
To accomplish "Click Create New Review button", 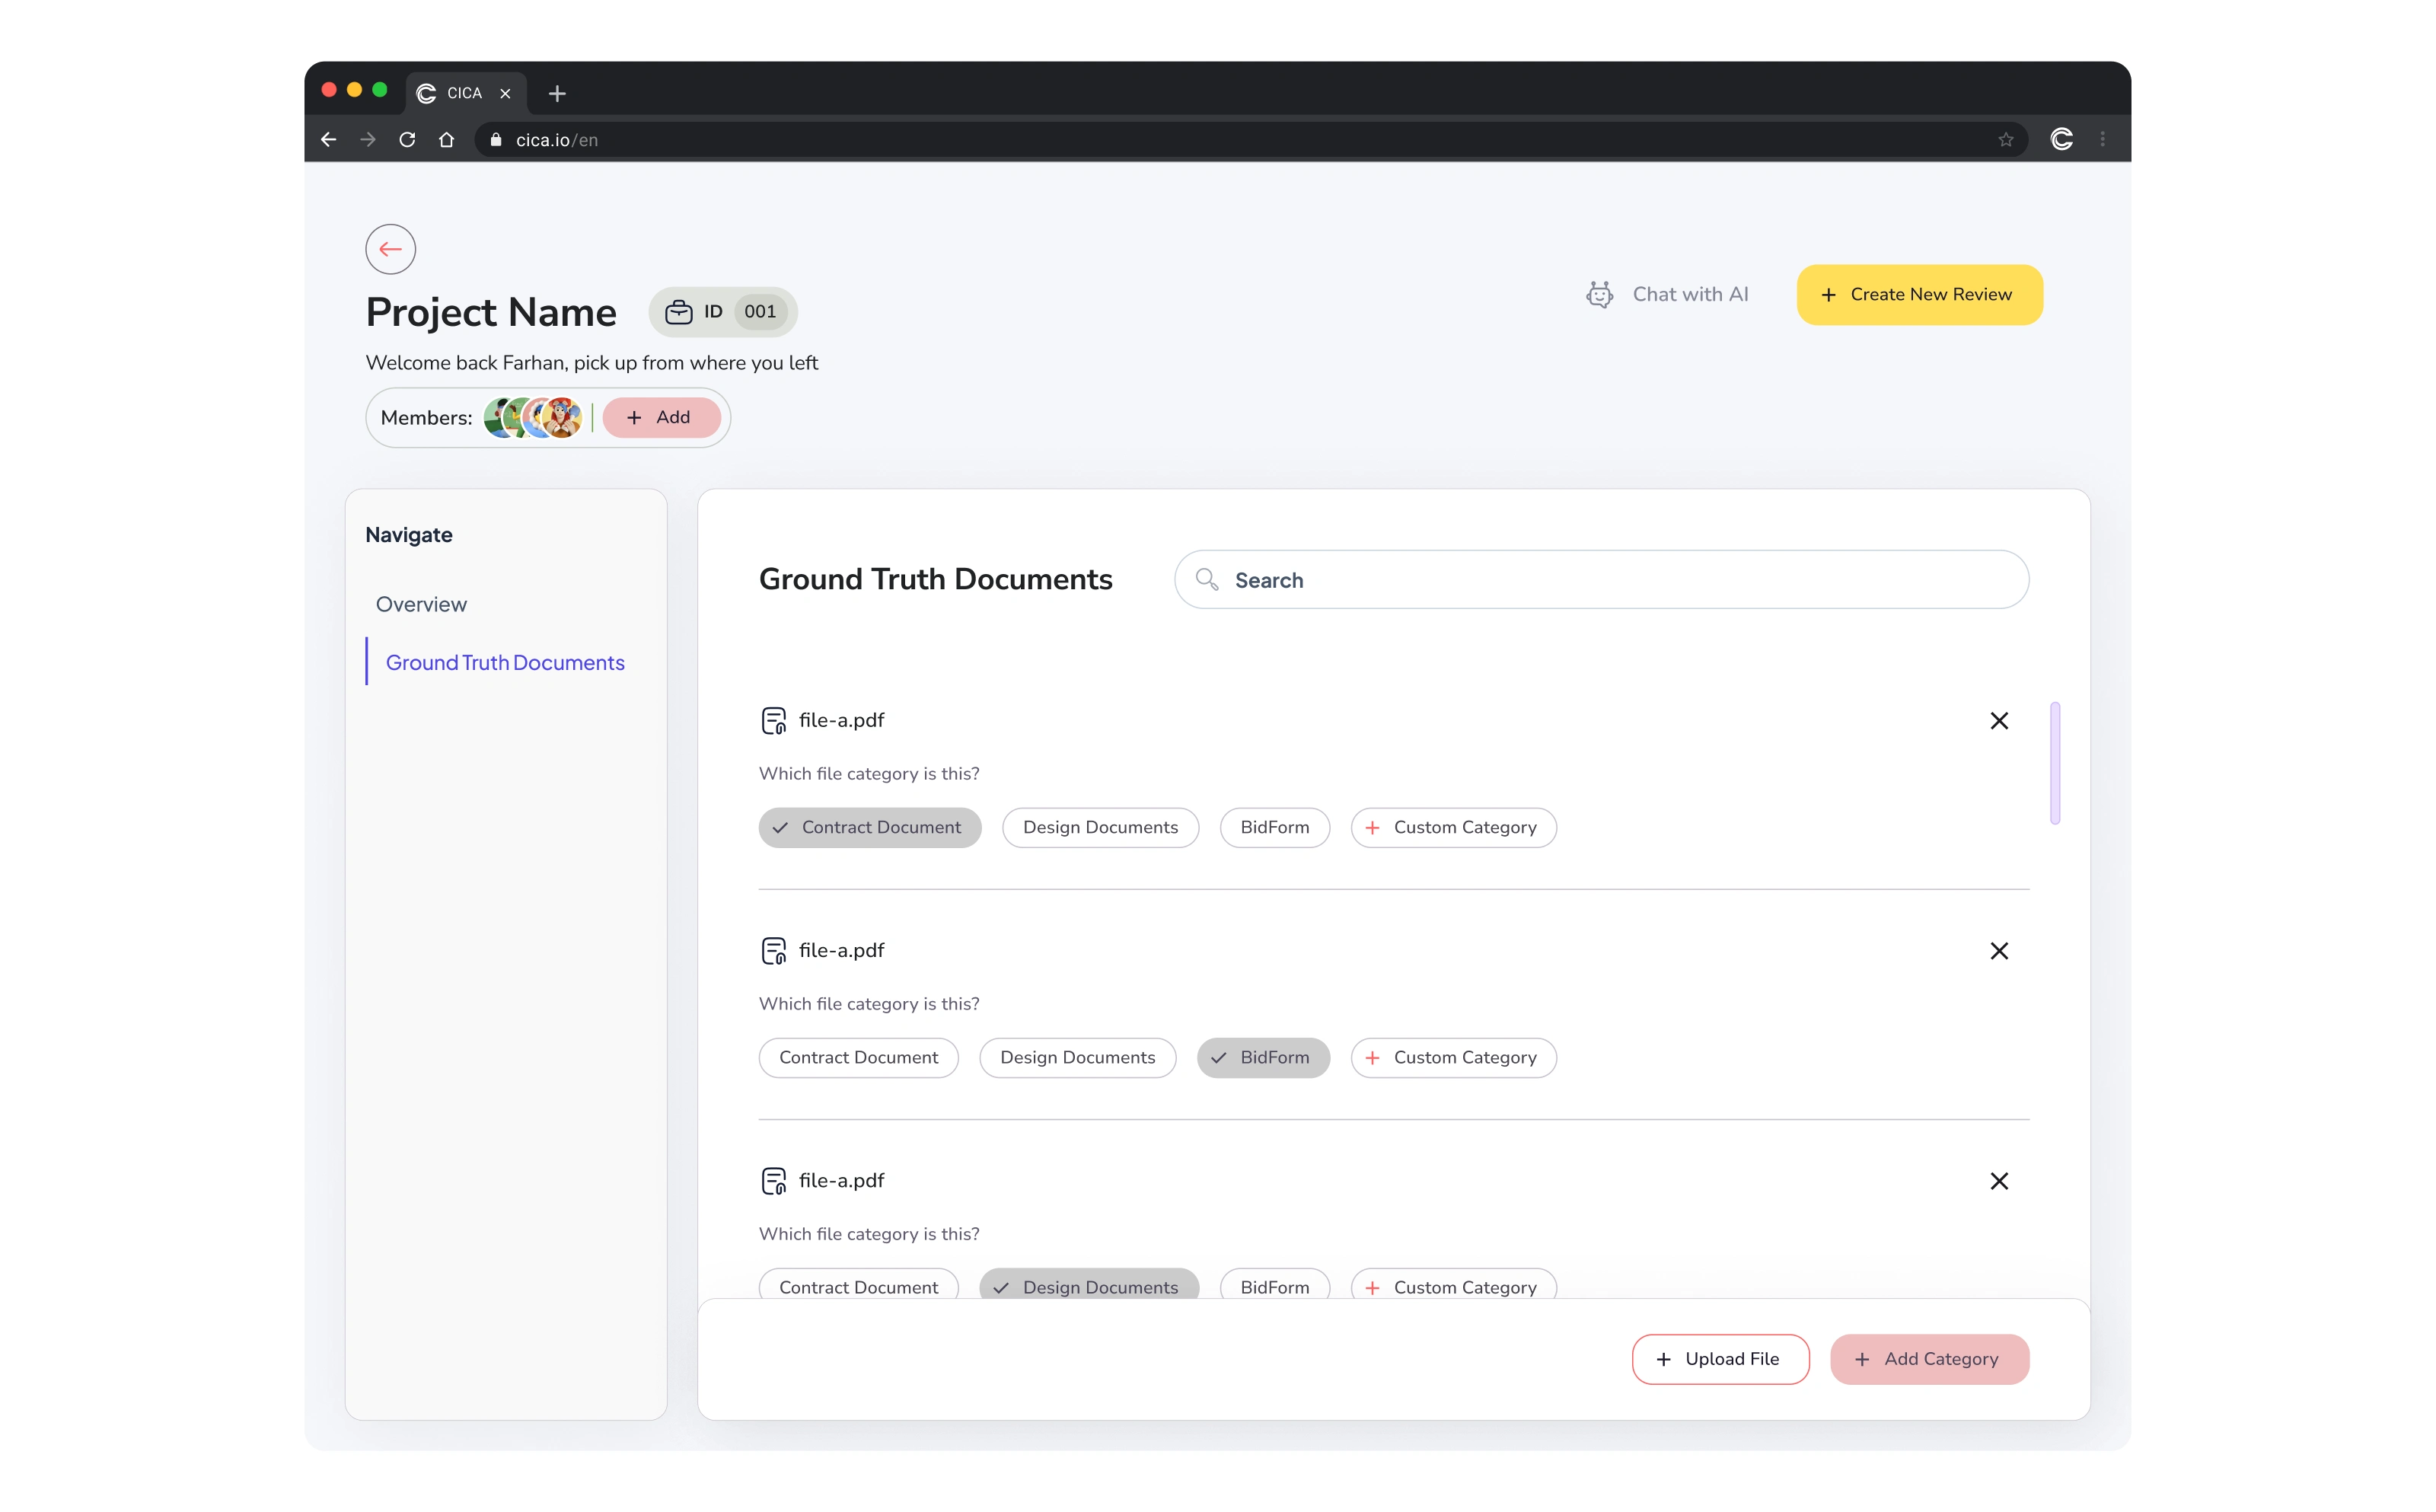I will point(1918,295).
